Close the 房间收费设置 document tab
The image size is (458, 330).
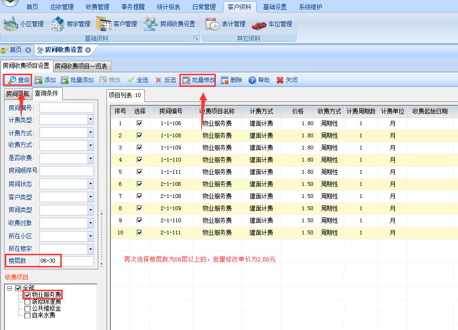[88, 50]
